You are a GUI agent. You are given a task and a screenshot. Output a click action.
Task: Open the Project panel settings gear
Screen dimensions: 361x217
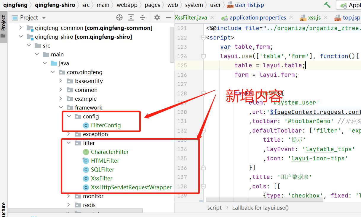pos(157,17)
